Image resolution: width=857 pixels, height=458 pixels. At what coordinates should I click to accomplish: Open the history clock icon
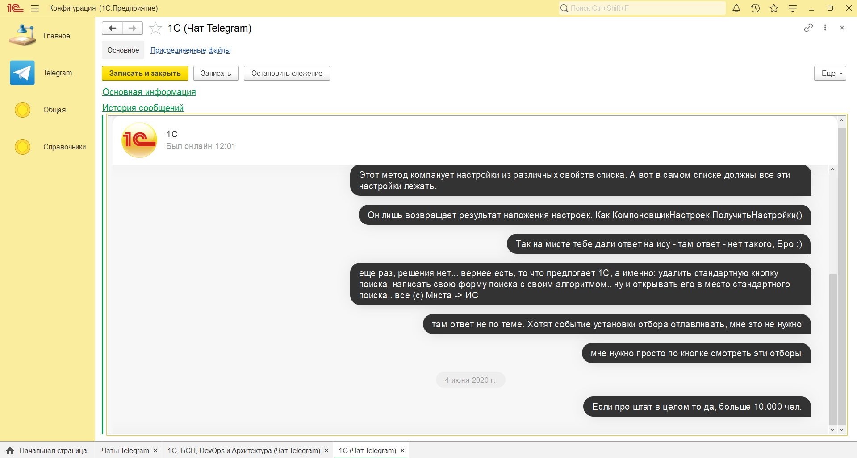click(755, 8)
